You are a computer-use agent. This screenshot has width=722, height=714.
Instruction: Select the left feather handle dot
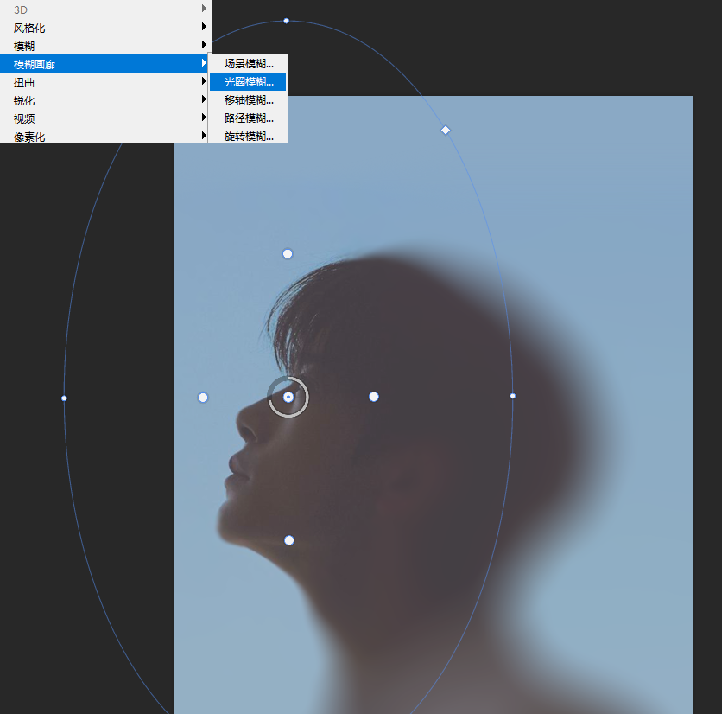pyautogui.click(x=203, y=398)
